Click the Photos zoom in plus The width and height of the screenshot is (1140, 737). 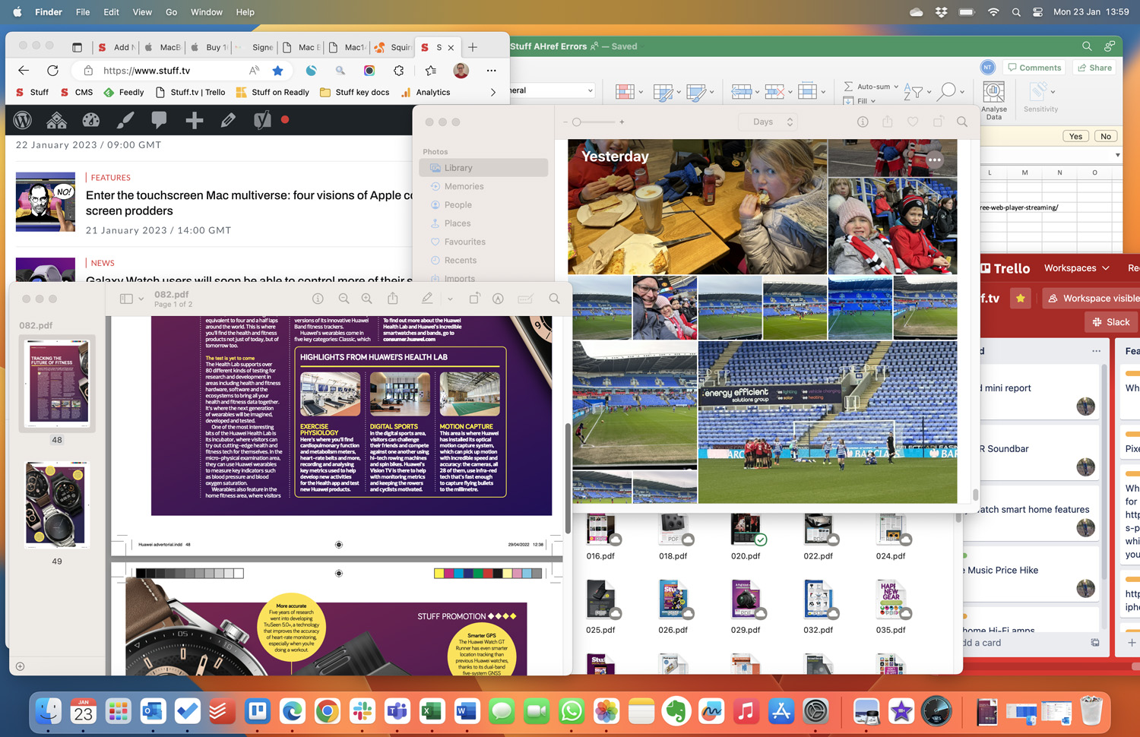point(622,122)
